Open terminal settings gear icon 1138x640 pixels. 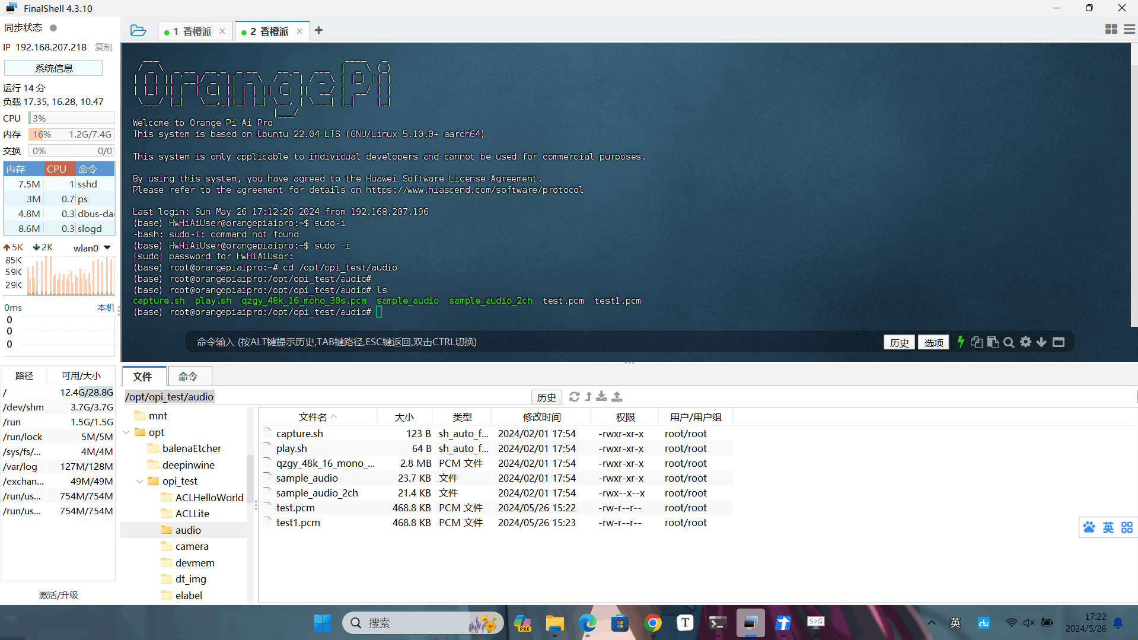click(x=1025, y=342)
